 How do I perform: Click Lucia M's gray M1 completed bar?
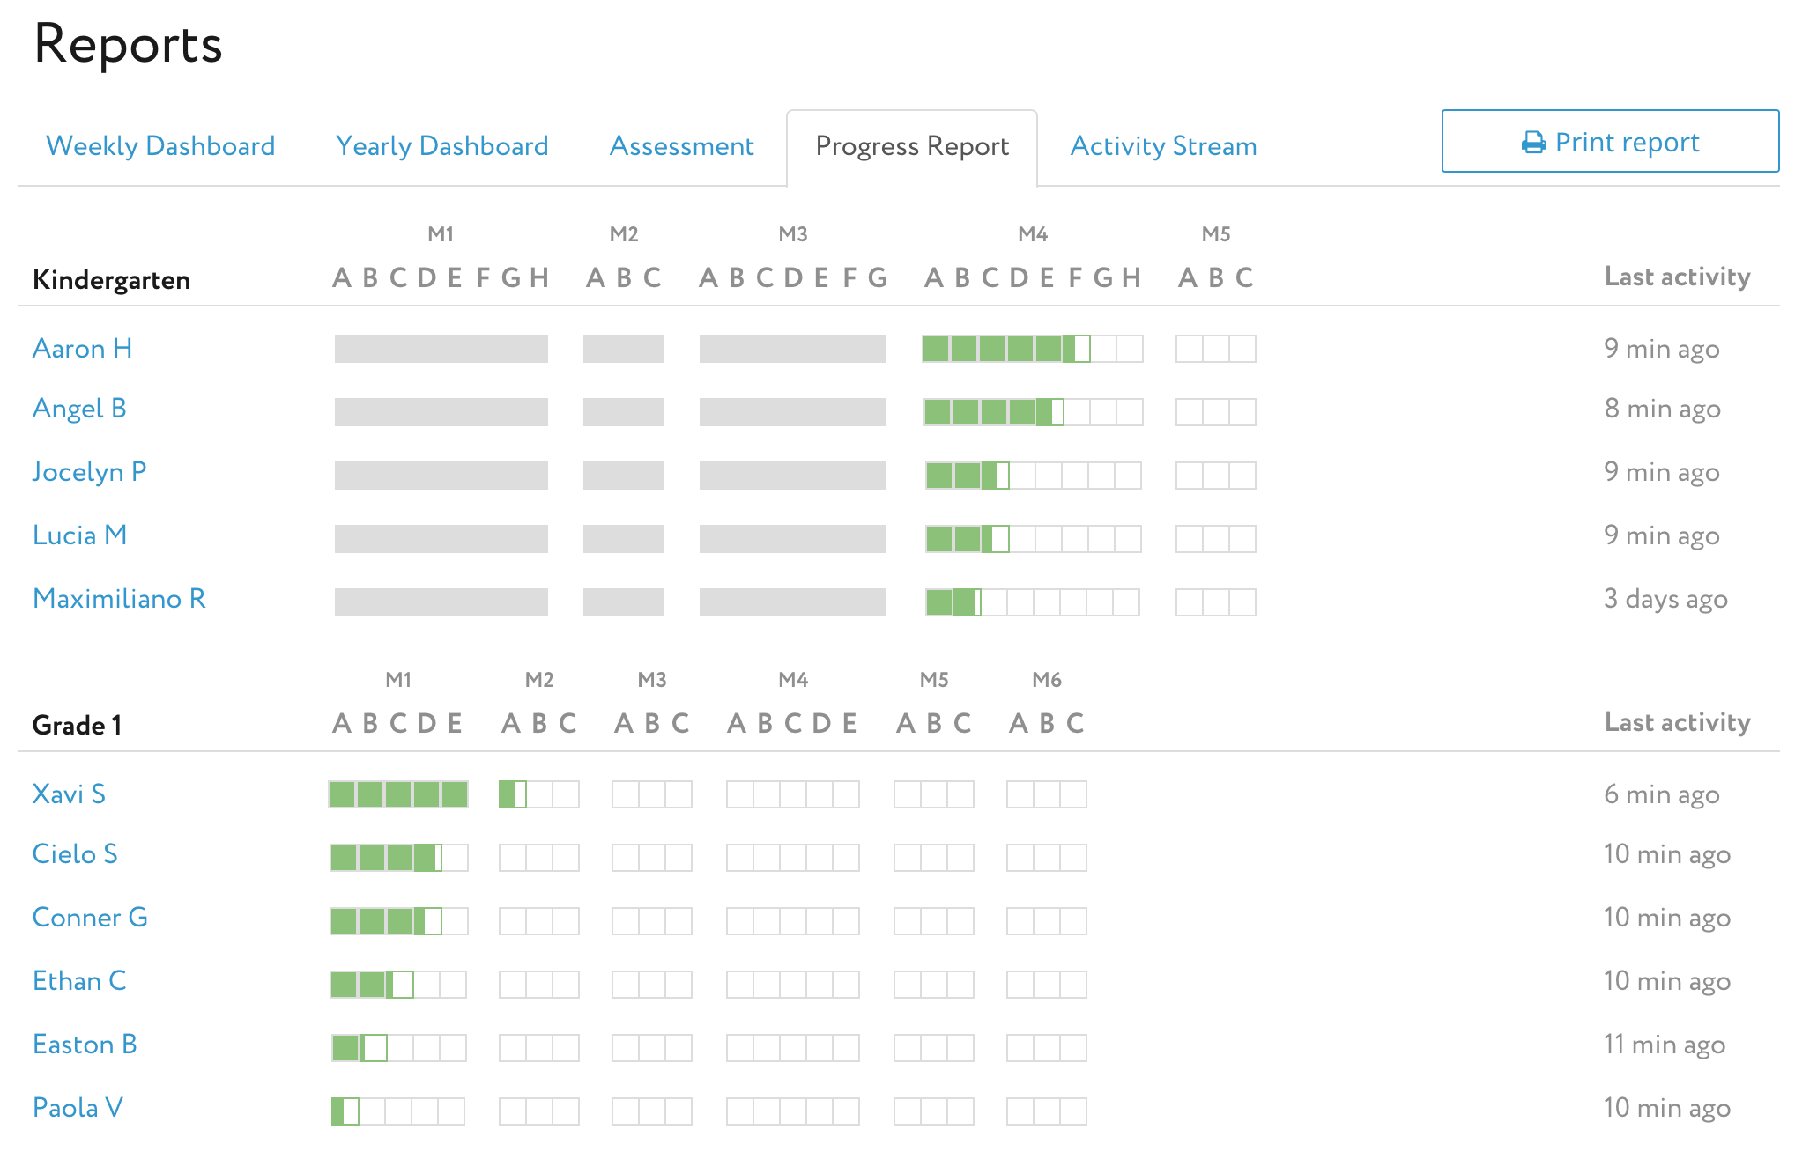pos(441,539)
